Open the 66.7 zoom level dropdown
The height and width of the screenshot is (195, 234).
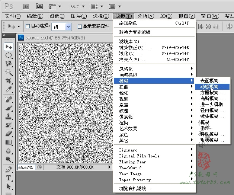83,7
